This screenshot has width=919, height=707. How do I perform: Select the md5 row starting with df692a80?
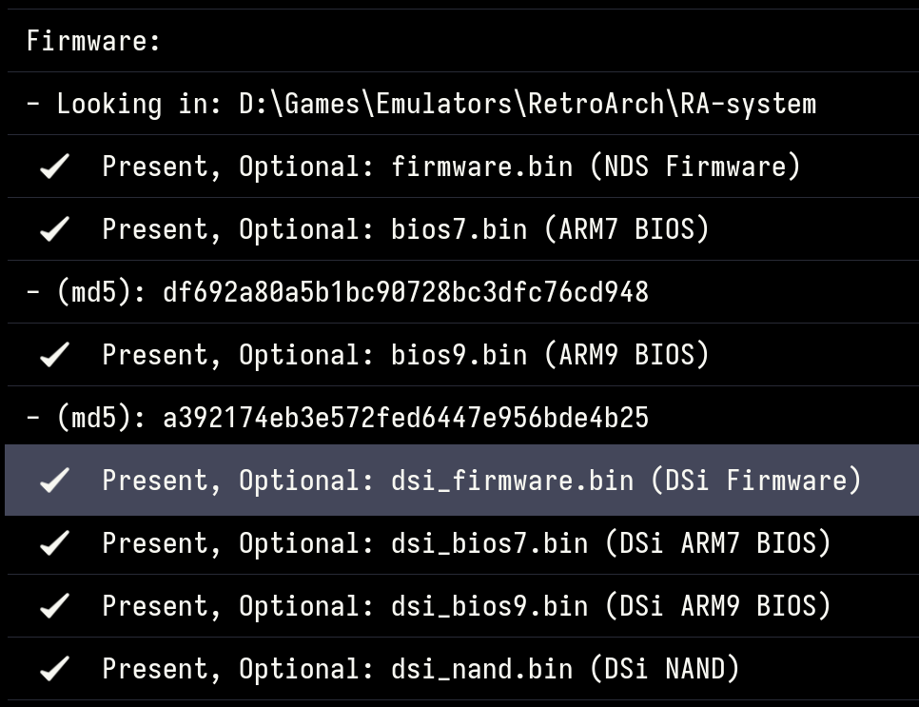click(x=463, y=292)
